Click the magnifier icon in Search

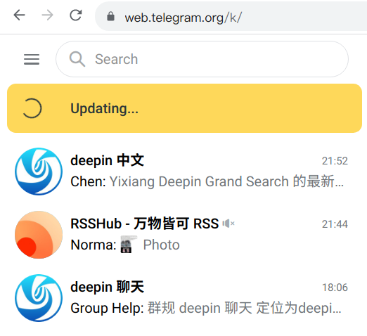tap(77, 59)
